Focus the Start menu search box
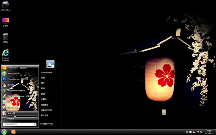 click(x=20, y=124)
